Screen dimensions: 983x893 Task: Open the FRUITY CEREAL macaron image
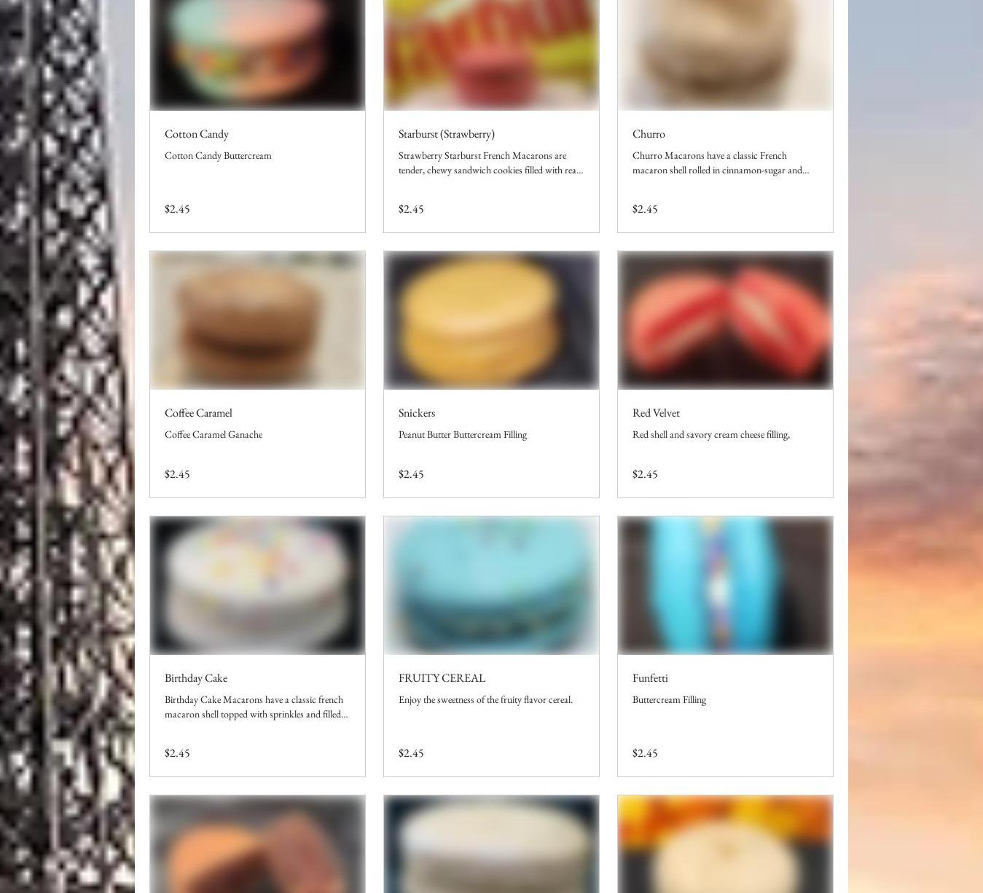click(491, 586)
